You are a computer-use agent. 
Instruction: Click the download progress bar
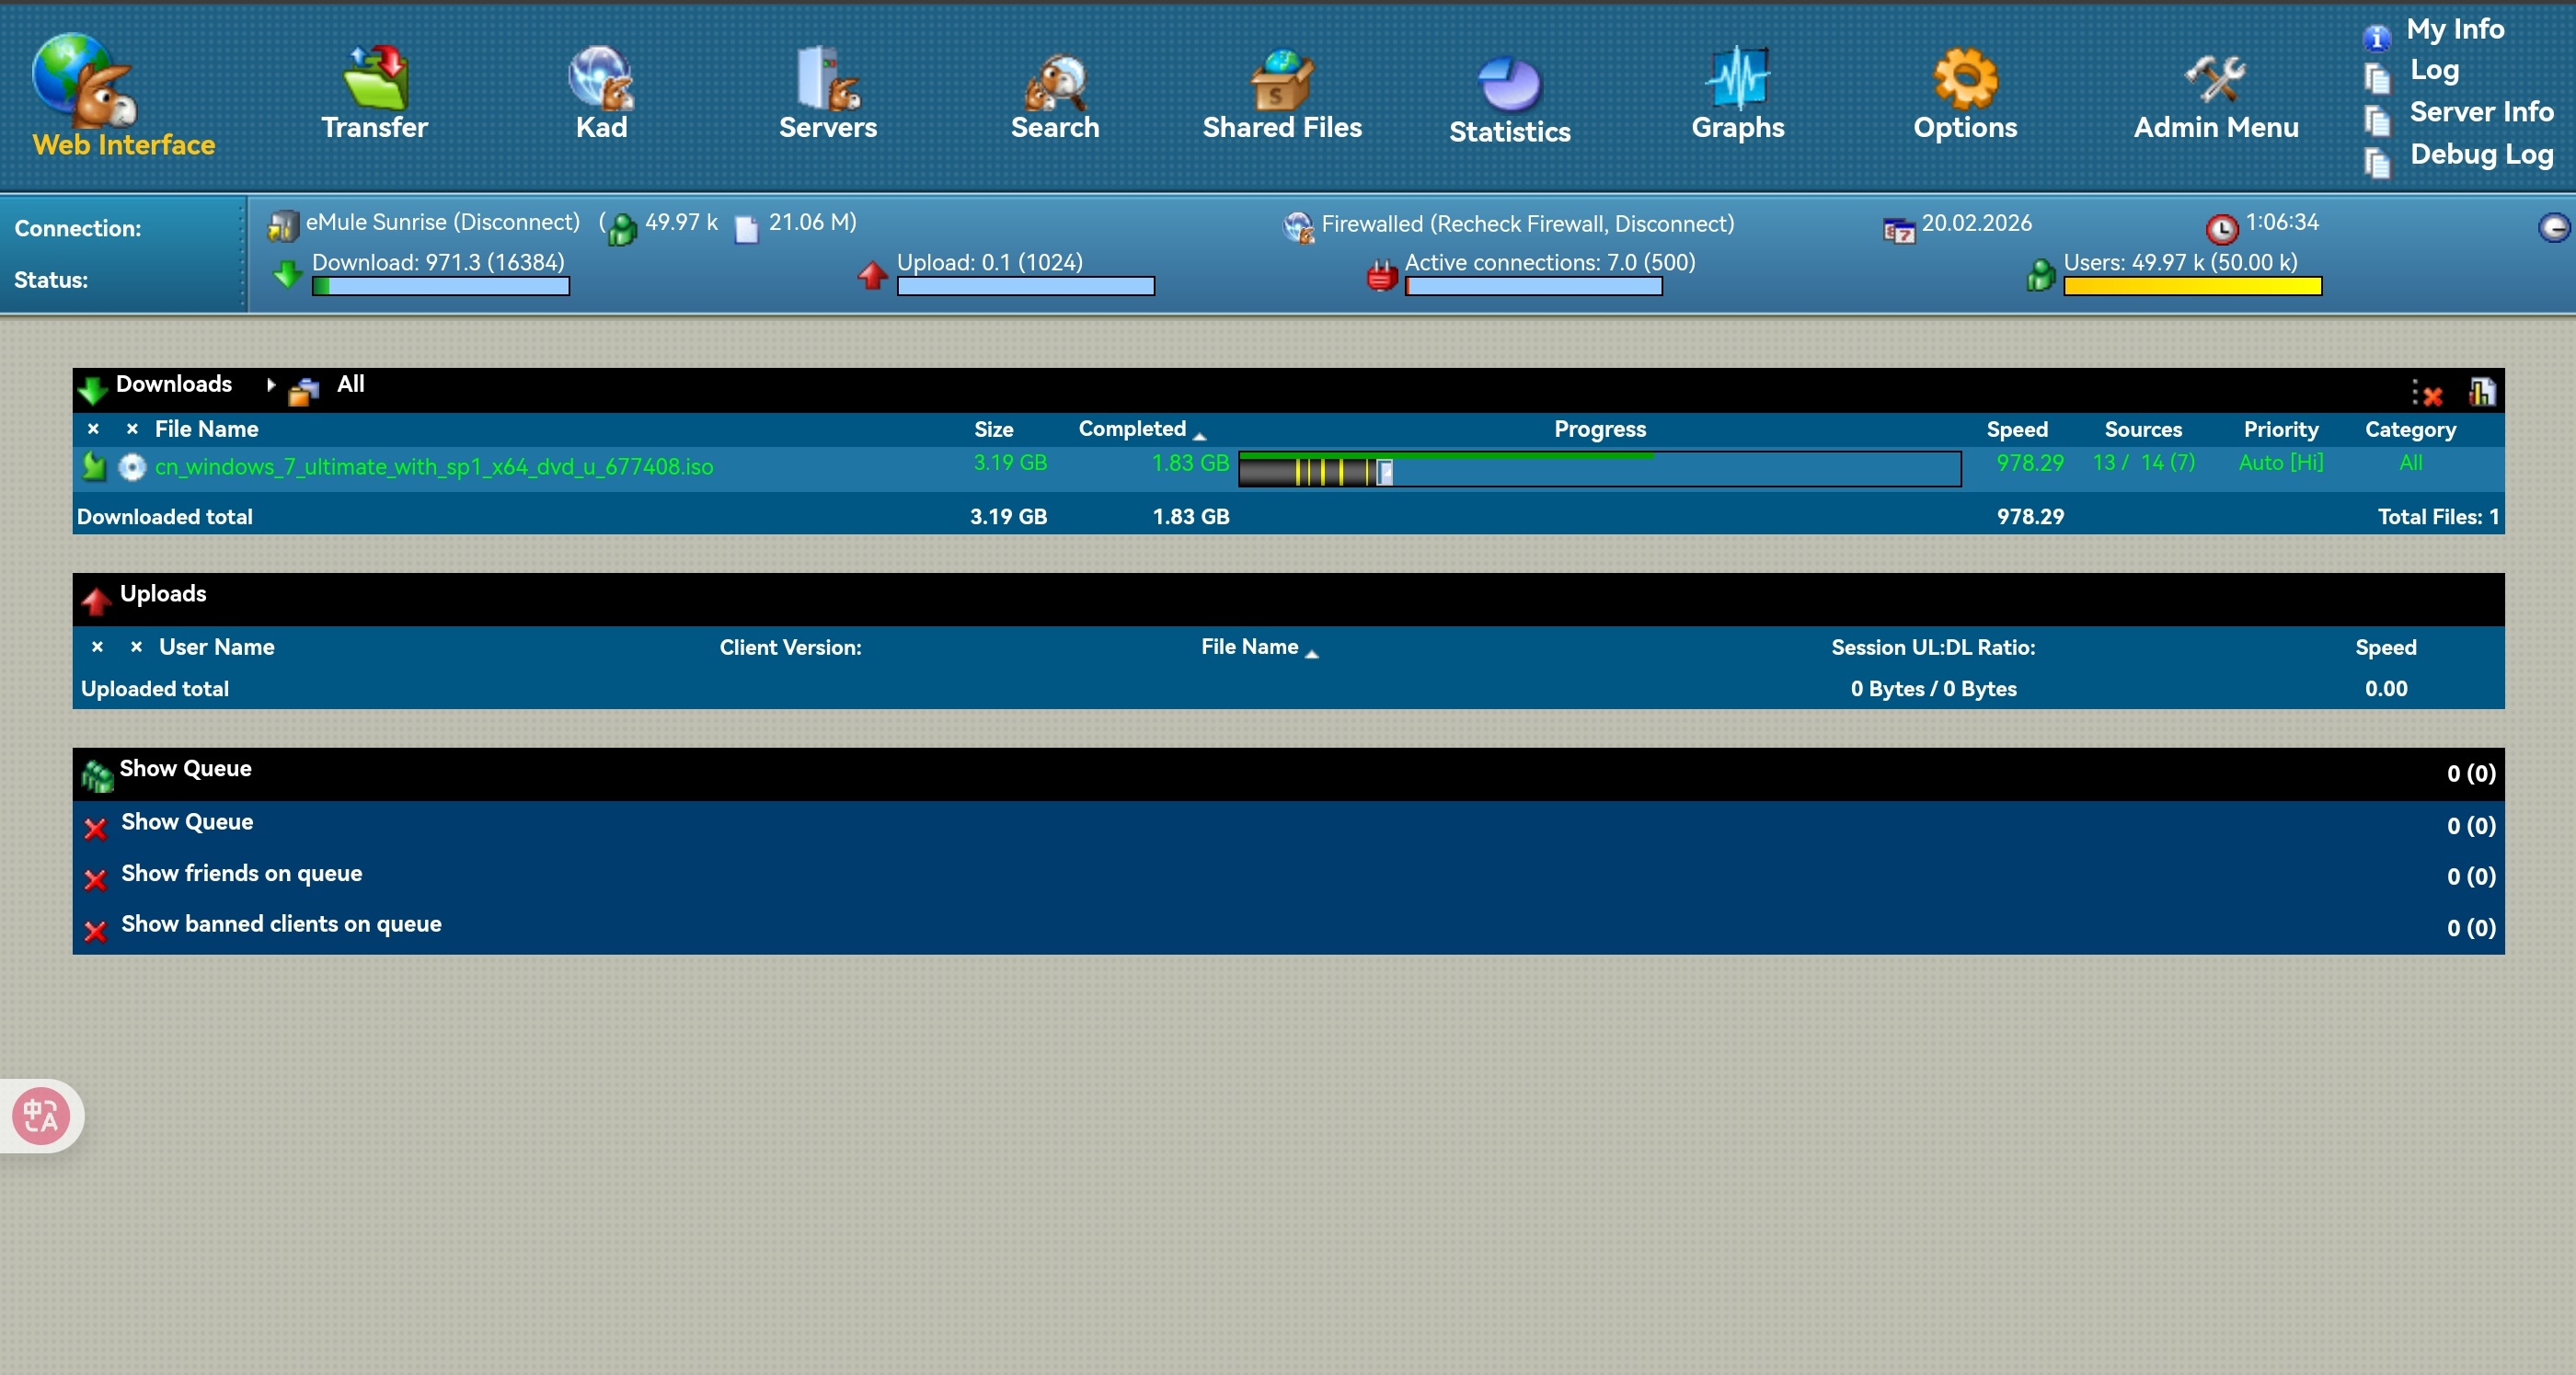pos(1599,469)
